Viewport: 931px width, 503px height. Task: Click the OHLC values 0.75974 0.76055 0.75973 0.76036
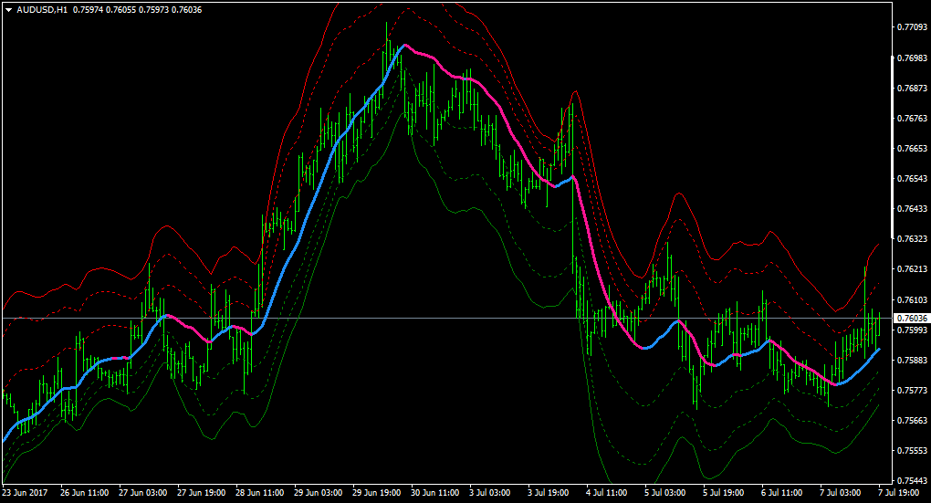click(x=137, y=10)
